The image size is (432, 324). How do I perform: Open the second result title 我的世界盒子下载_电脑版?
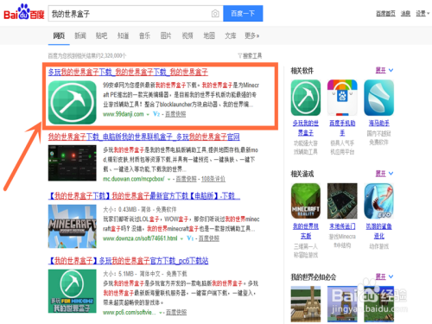(x=144, y=137)
